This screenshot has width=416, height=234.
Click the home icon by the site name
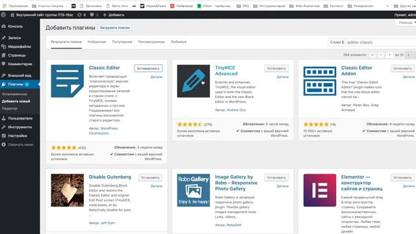(x=12, y=15)
